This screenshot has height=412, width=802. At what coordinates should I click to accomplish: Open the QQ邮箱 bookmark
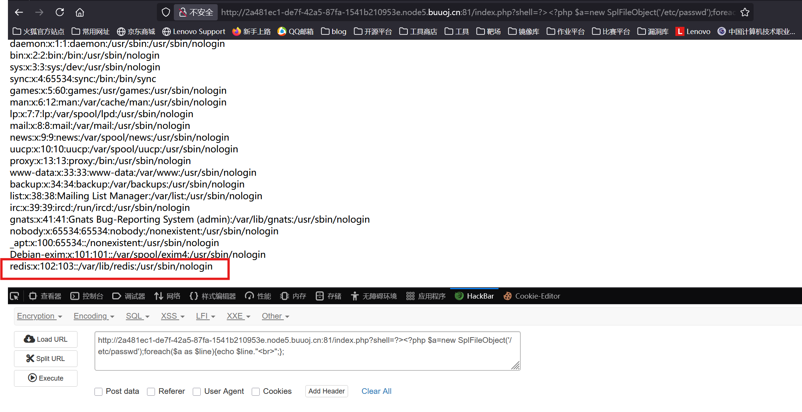coord(296,31)
